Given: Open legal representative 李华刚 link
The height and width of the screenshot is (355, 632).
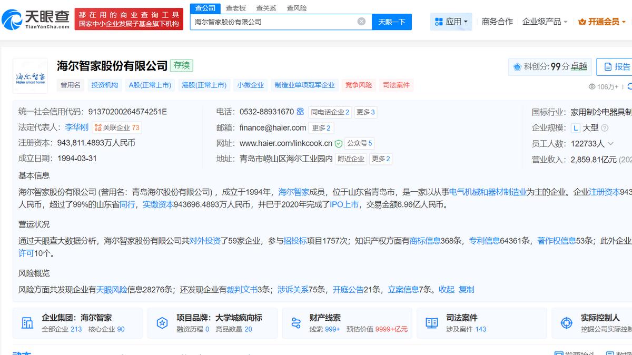Looking at the screenshot, I should coord(76,127).
